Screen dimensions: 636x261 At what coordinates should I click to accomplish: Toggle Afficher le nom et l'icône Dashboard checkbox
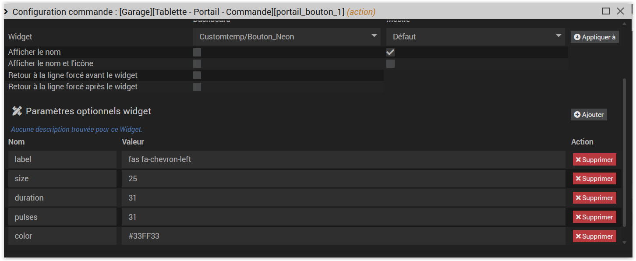click(x=197, y=64)
